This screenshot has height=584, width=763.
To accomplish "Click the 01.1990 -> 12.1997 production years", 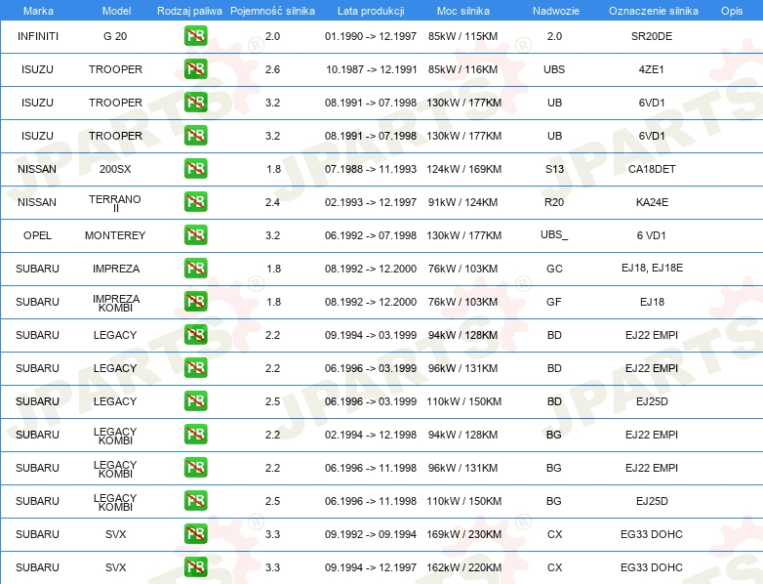I will click(371, 36).
